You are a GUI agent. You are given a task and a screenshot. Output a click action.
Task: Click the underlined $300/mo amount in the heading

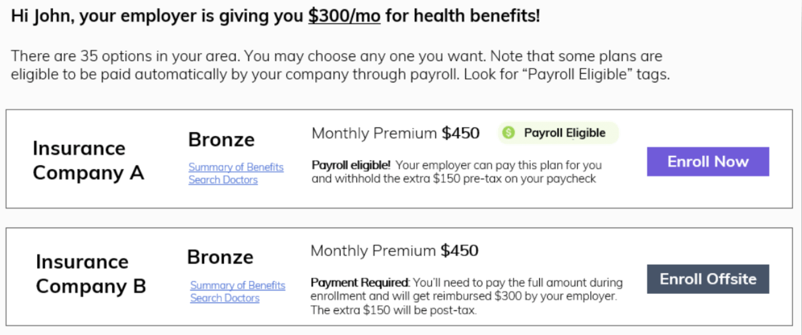tap(344, 16)
